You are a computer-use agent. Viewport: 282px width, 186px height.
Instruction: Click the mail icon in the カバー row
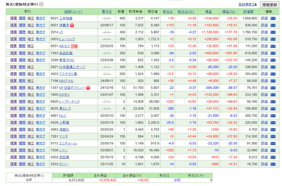[273, 164]
